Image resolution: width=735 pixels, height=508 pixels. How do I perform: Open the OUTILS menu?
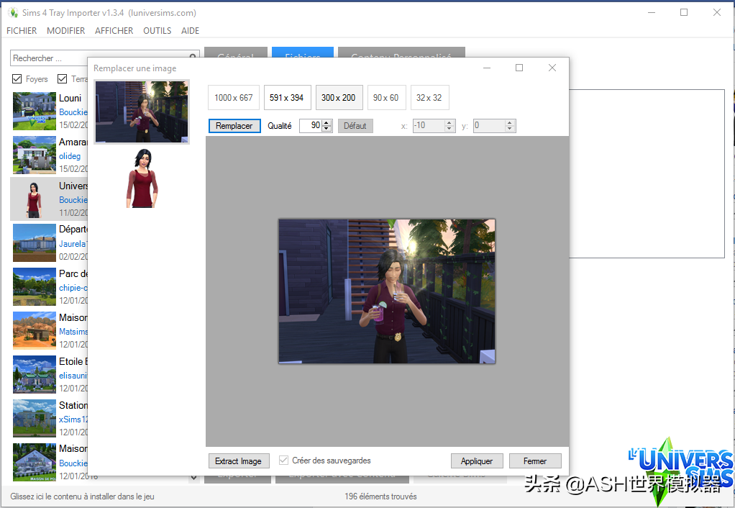point(157,30)
